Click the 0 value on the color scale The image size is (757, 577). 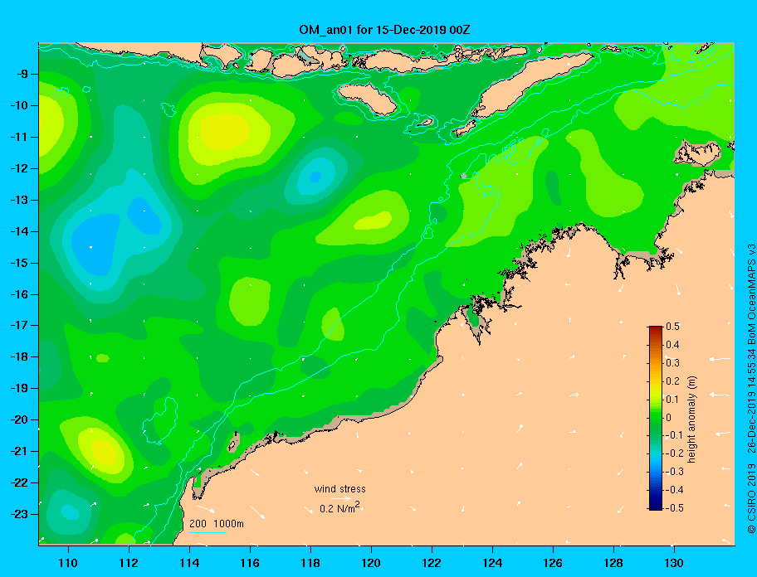click(x=669, y=417)
